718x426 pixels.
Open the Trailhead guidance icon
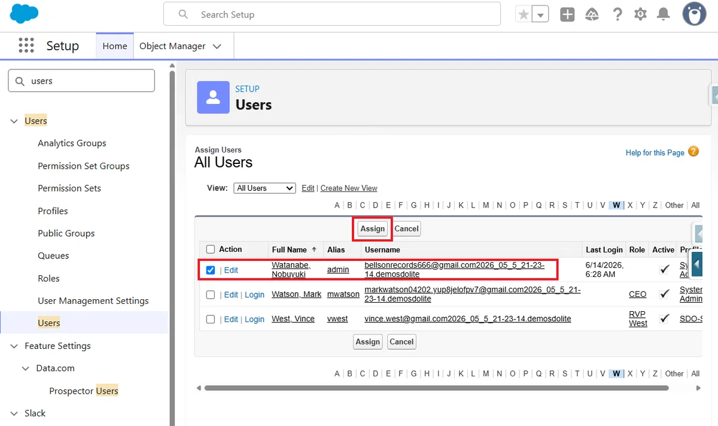coord(592,14)
